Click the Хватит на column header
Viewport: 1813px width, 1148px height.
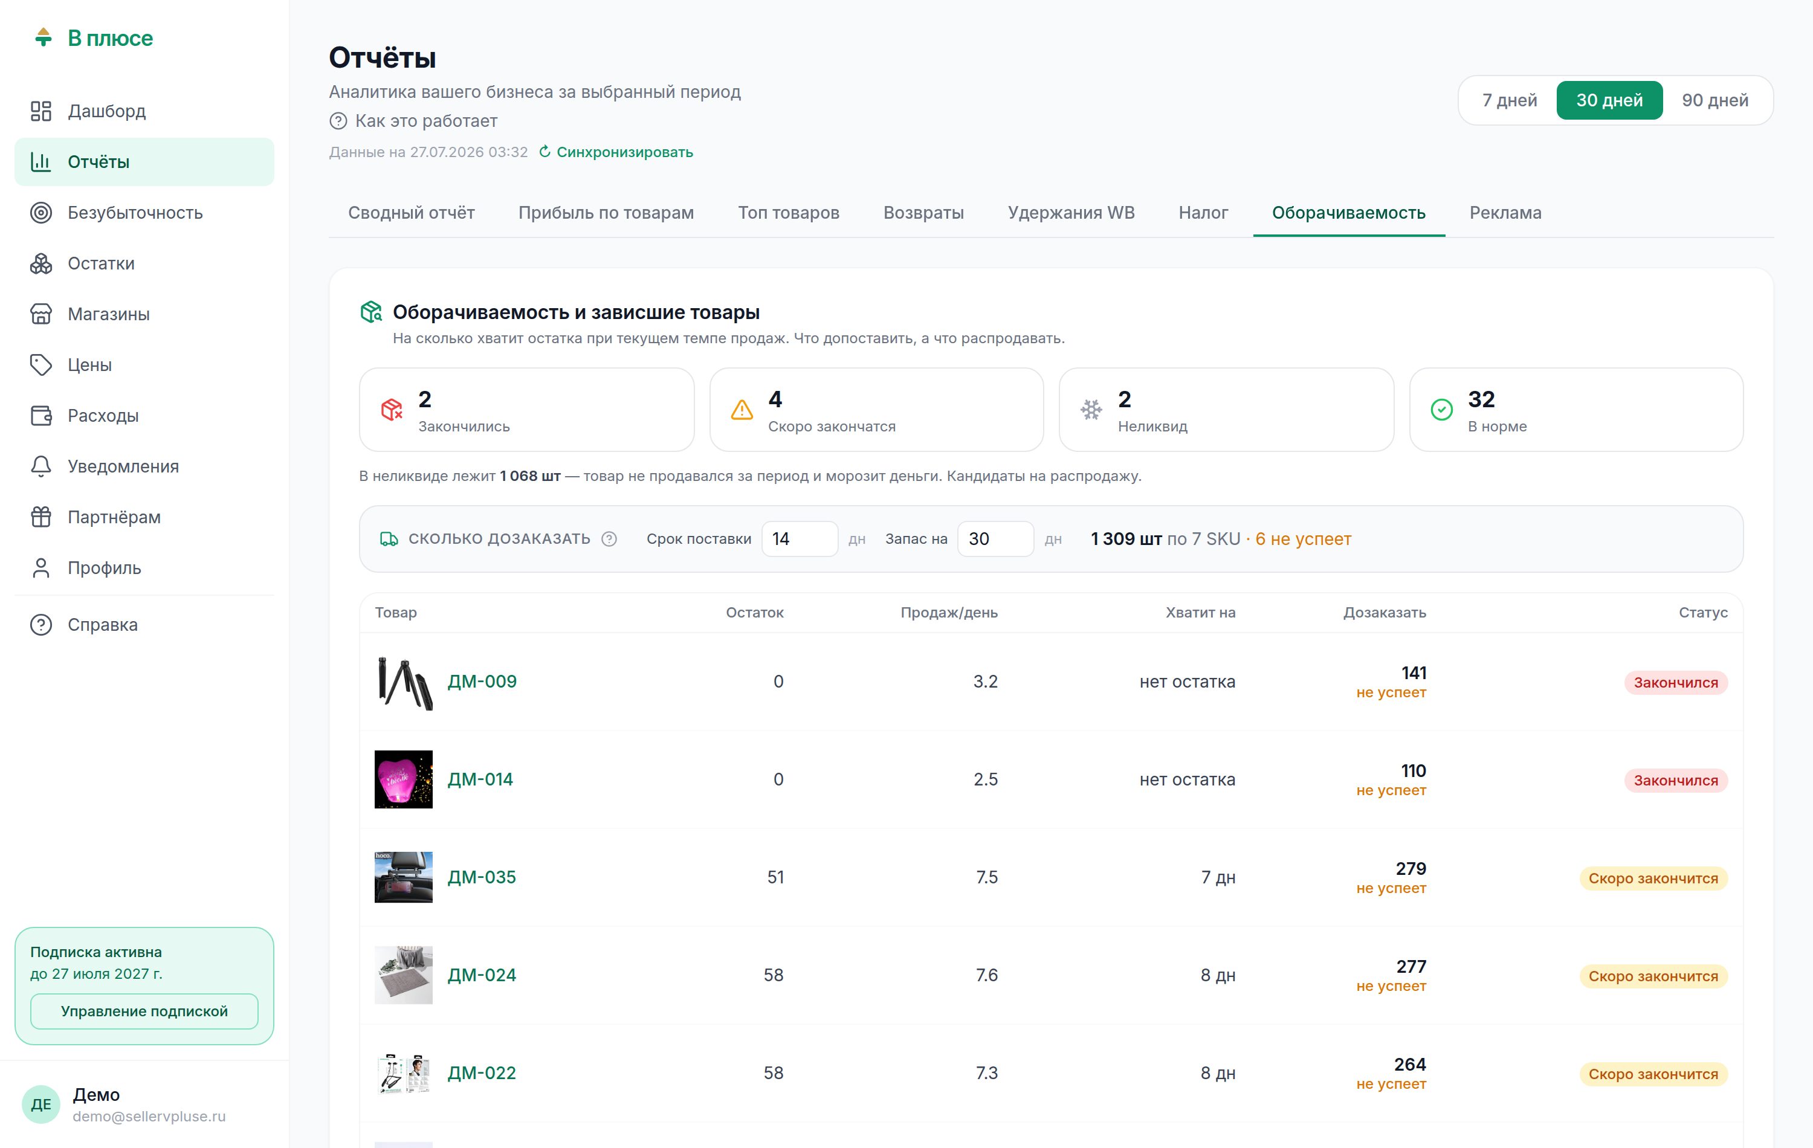1200,613
